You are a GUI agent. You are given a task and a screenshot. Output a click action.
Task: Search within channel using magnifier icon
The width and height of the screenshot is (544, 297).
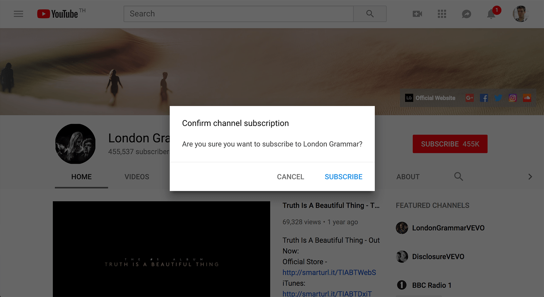point(459,176)
